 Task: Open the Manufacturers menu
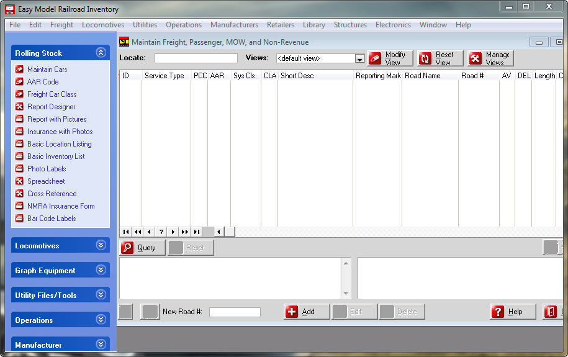235,25
